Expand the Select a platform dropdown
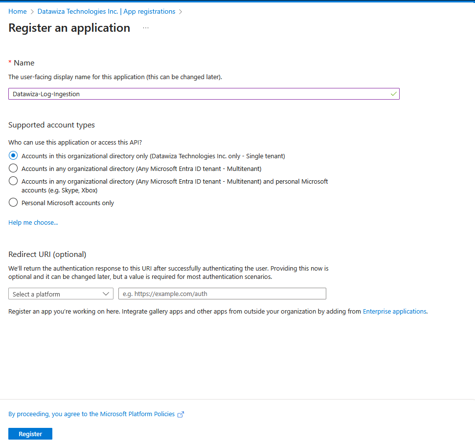 click(x=61, y=294)
